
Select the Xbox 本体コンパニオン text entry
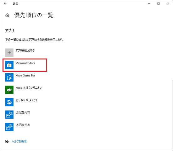[28, 88]
